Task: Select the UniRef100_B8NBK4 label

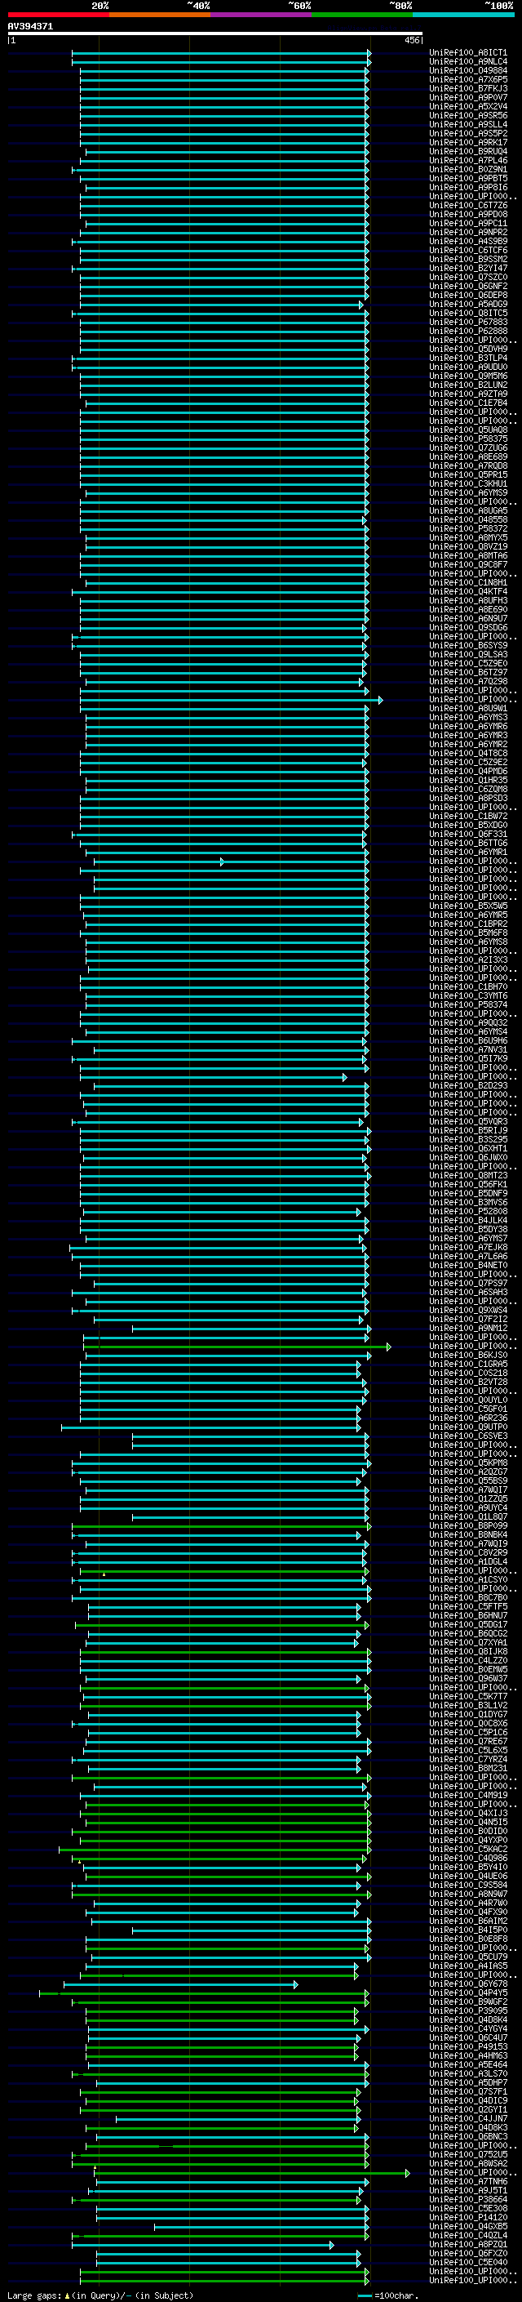Action: pyautogui.click(x=468, y=1534)
